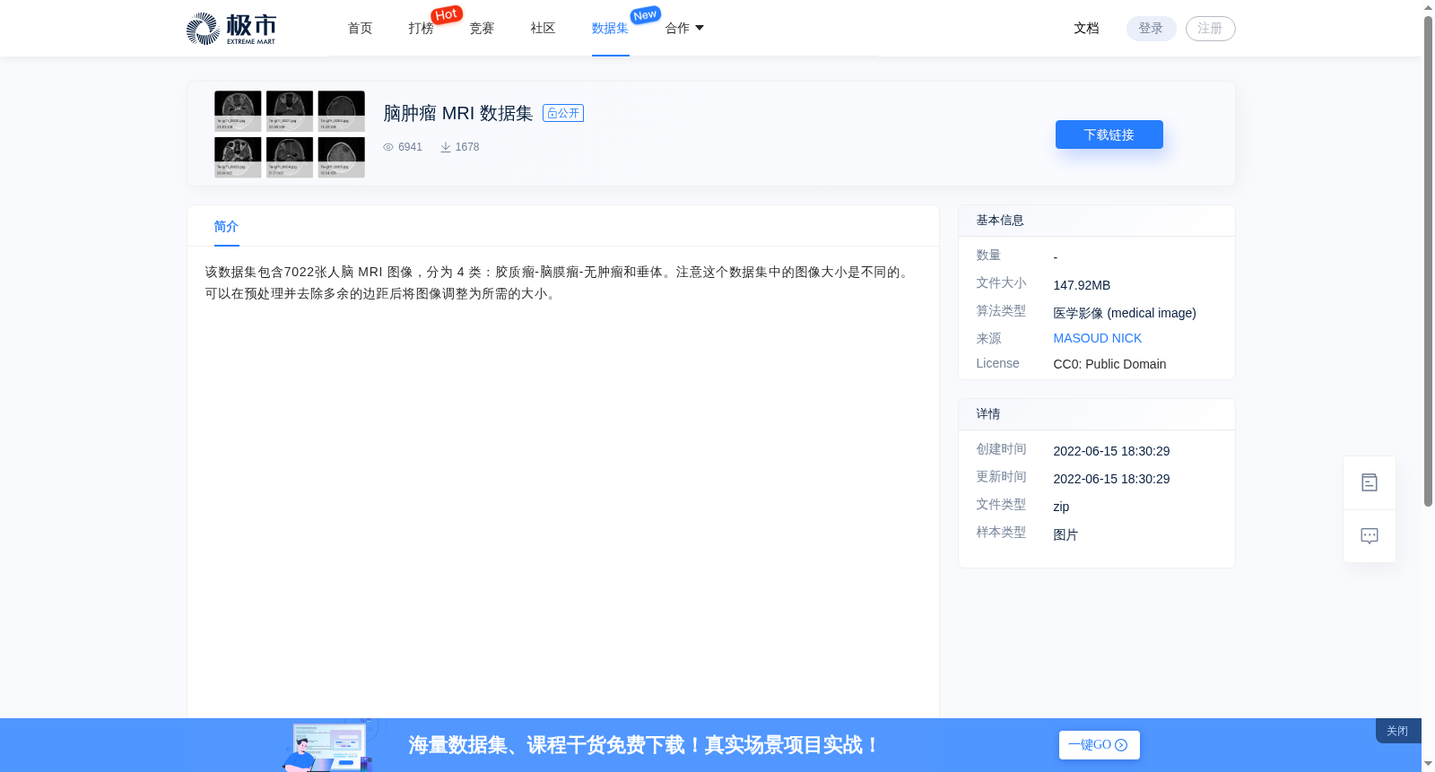Open the 社区 community page
1435x772 pixels.
[543, 29]
